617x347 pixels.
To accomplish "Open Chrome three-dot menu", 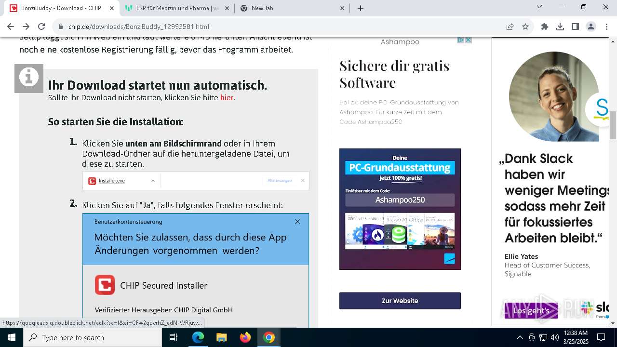I will coord(606,27).
